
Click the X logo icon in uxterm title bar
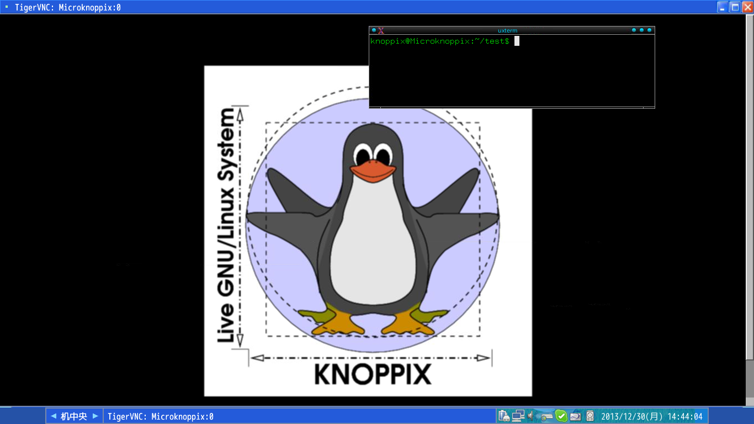[381, 30]
